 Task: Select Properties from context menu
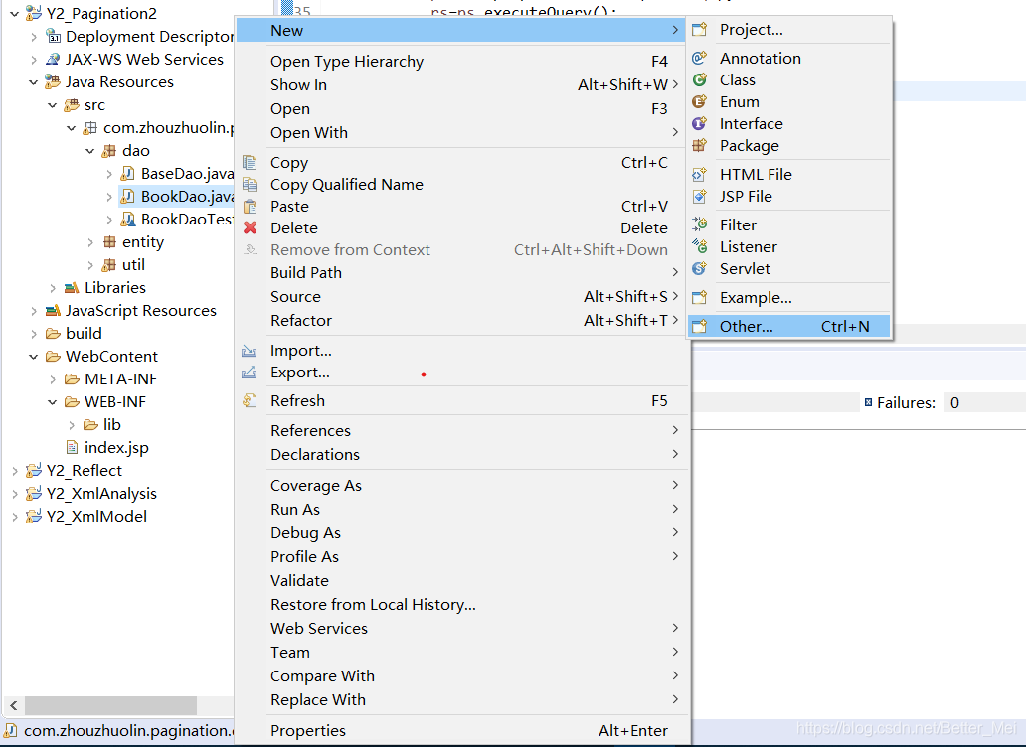point(460,731)
